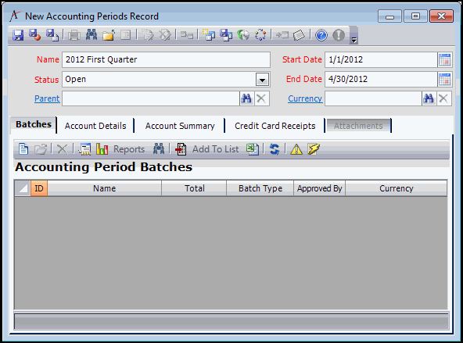Click the Add To List text button
The width and height of the screenshot is (463, 343).
pos(216,149)
